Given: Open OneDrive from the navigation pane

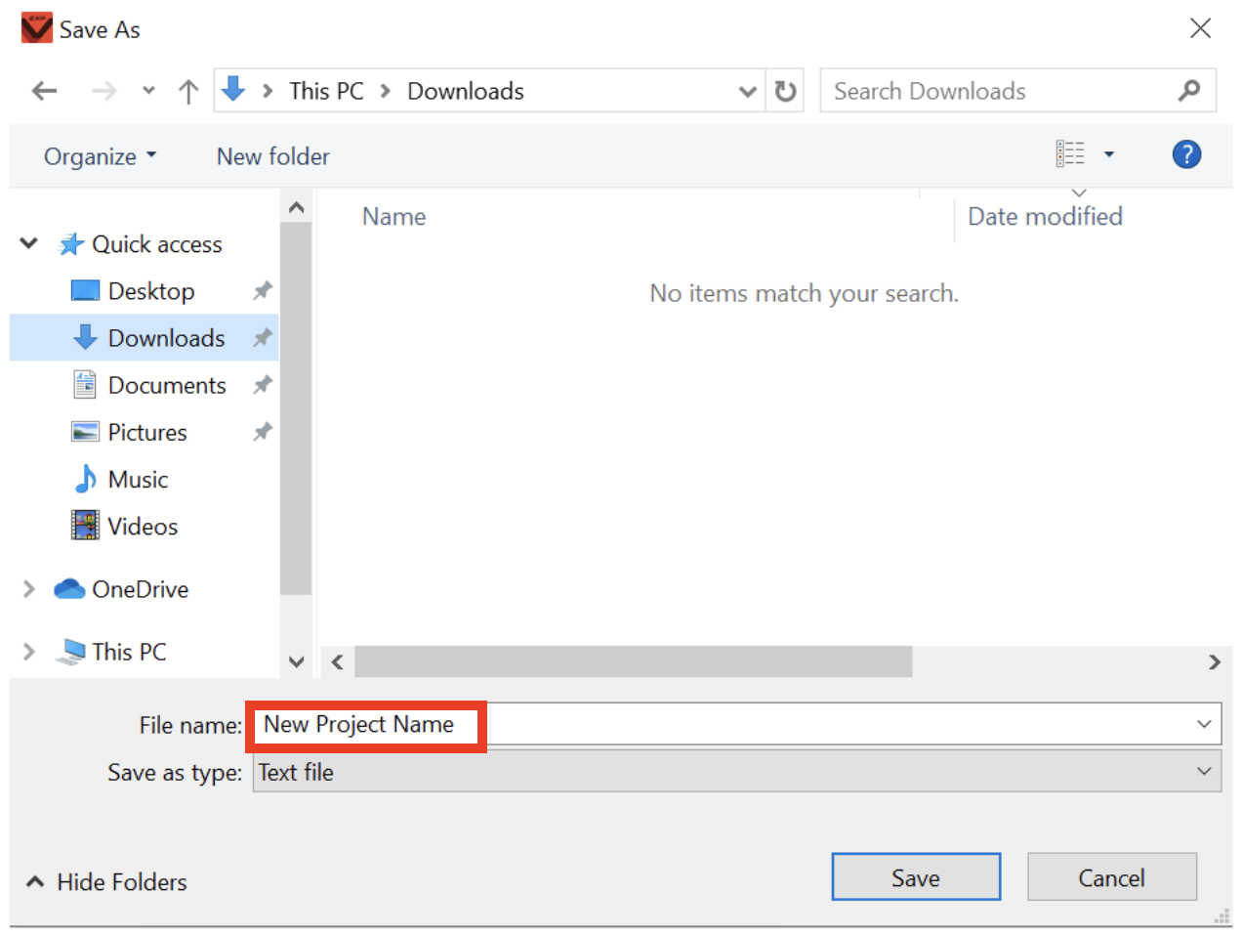Looking at the screenshot, I should coord(140,588).
